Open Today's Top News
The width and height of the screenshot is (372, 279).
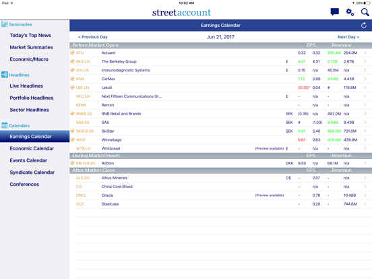point(30,35)
